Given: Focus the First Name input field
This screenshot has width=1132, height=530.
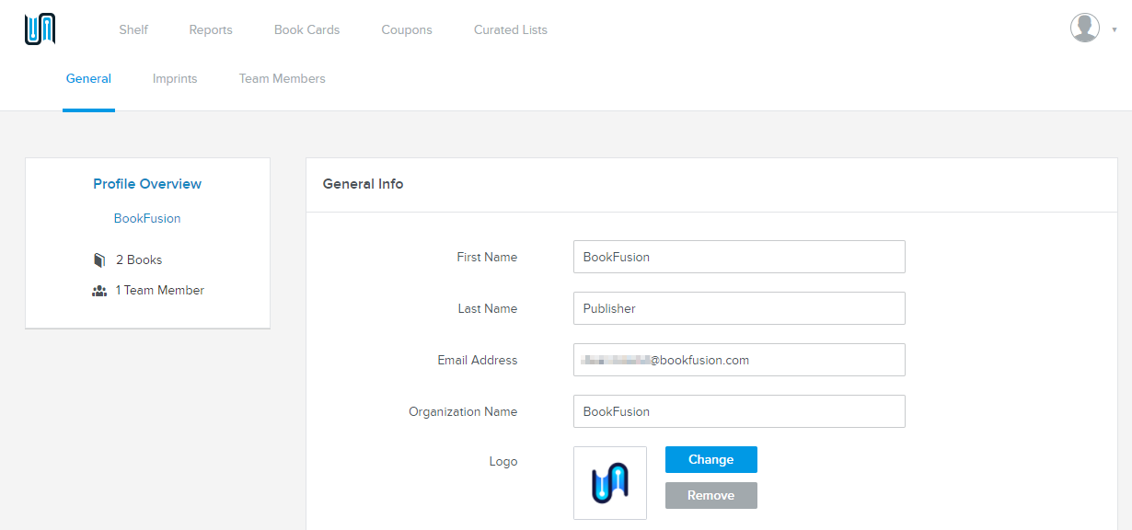Looking at the screenshot, I should click(x=739, y=257).
